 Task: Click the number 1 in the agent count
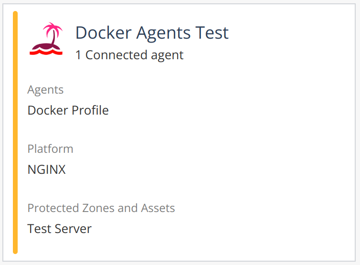click(x=78, y=55)
